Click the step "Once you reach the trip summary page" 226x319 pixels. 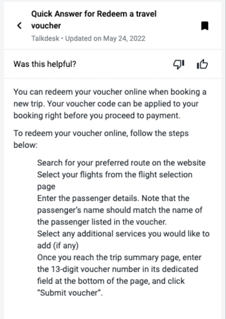(119, 257)
